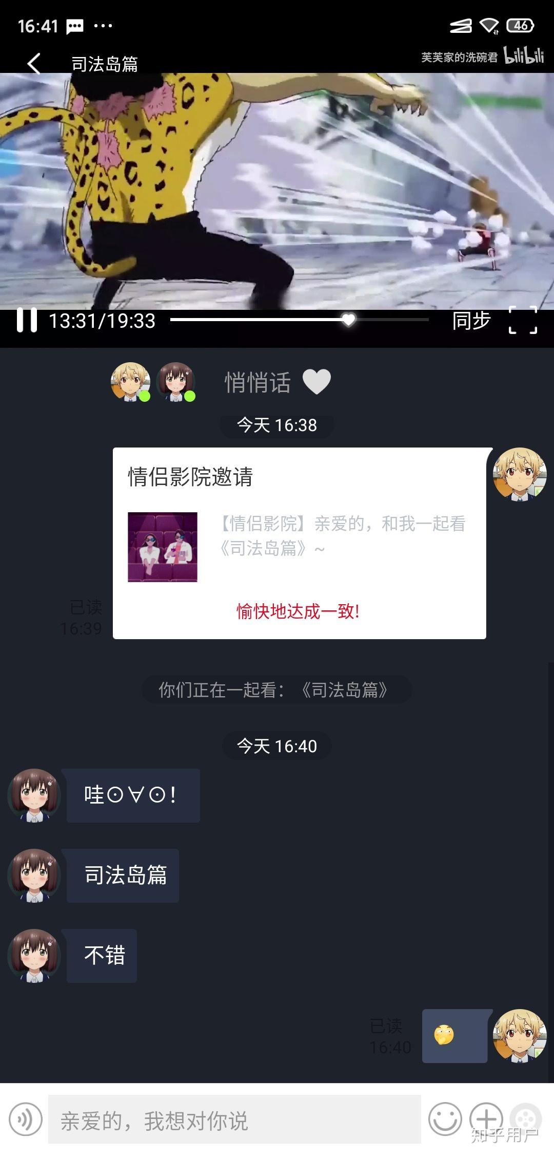554x1155 pixels.
Task: Enter fullscreen video mode
Action: tap(523, 320)
